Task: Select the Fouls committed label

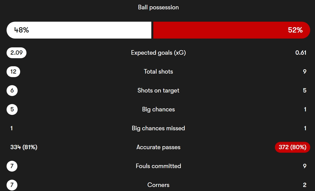Action: (x=158, y=166)
